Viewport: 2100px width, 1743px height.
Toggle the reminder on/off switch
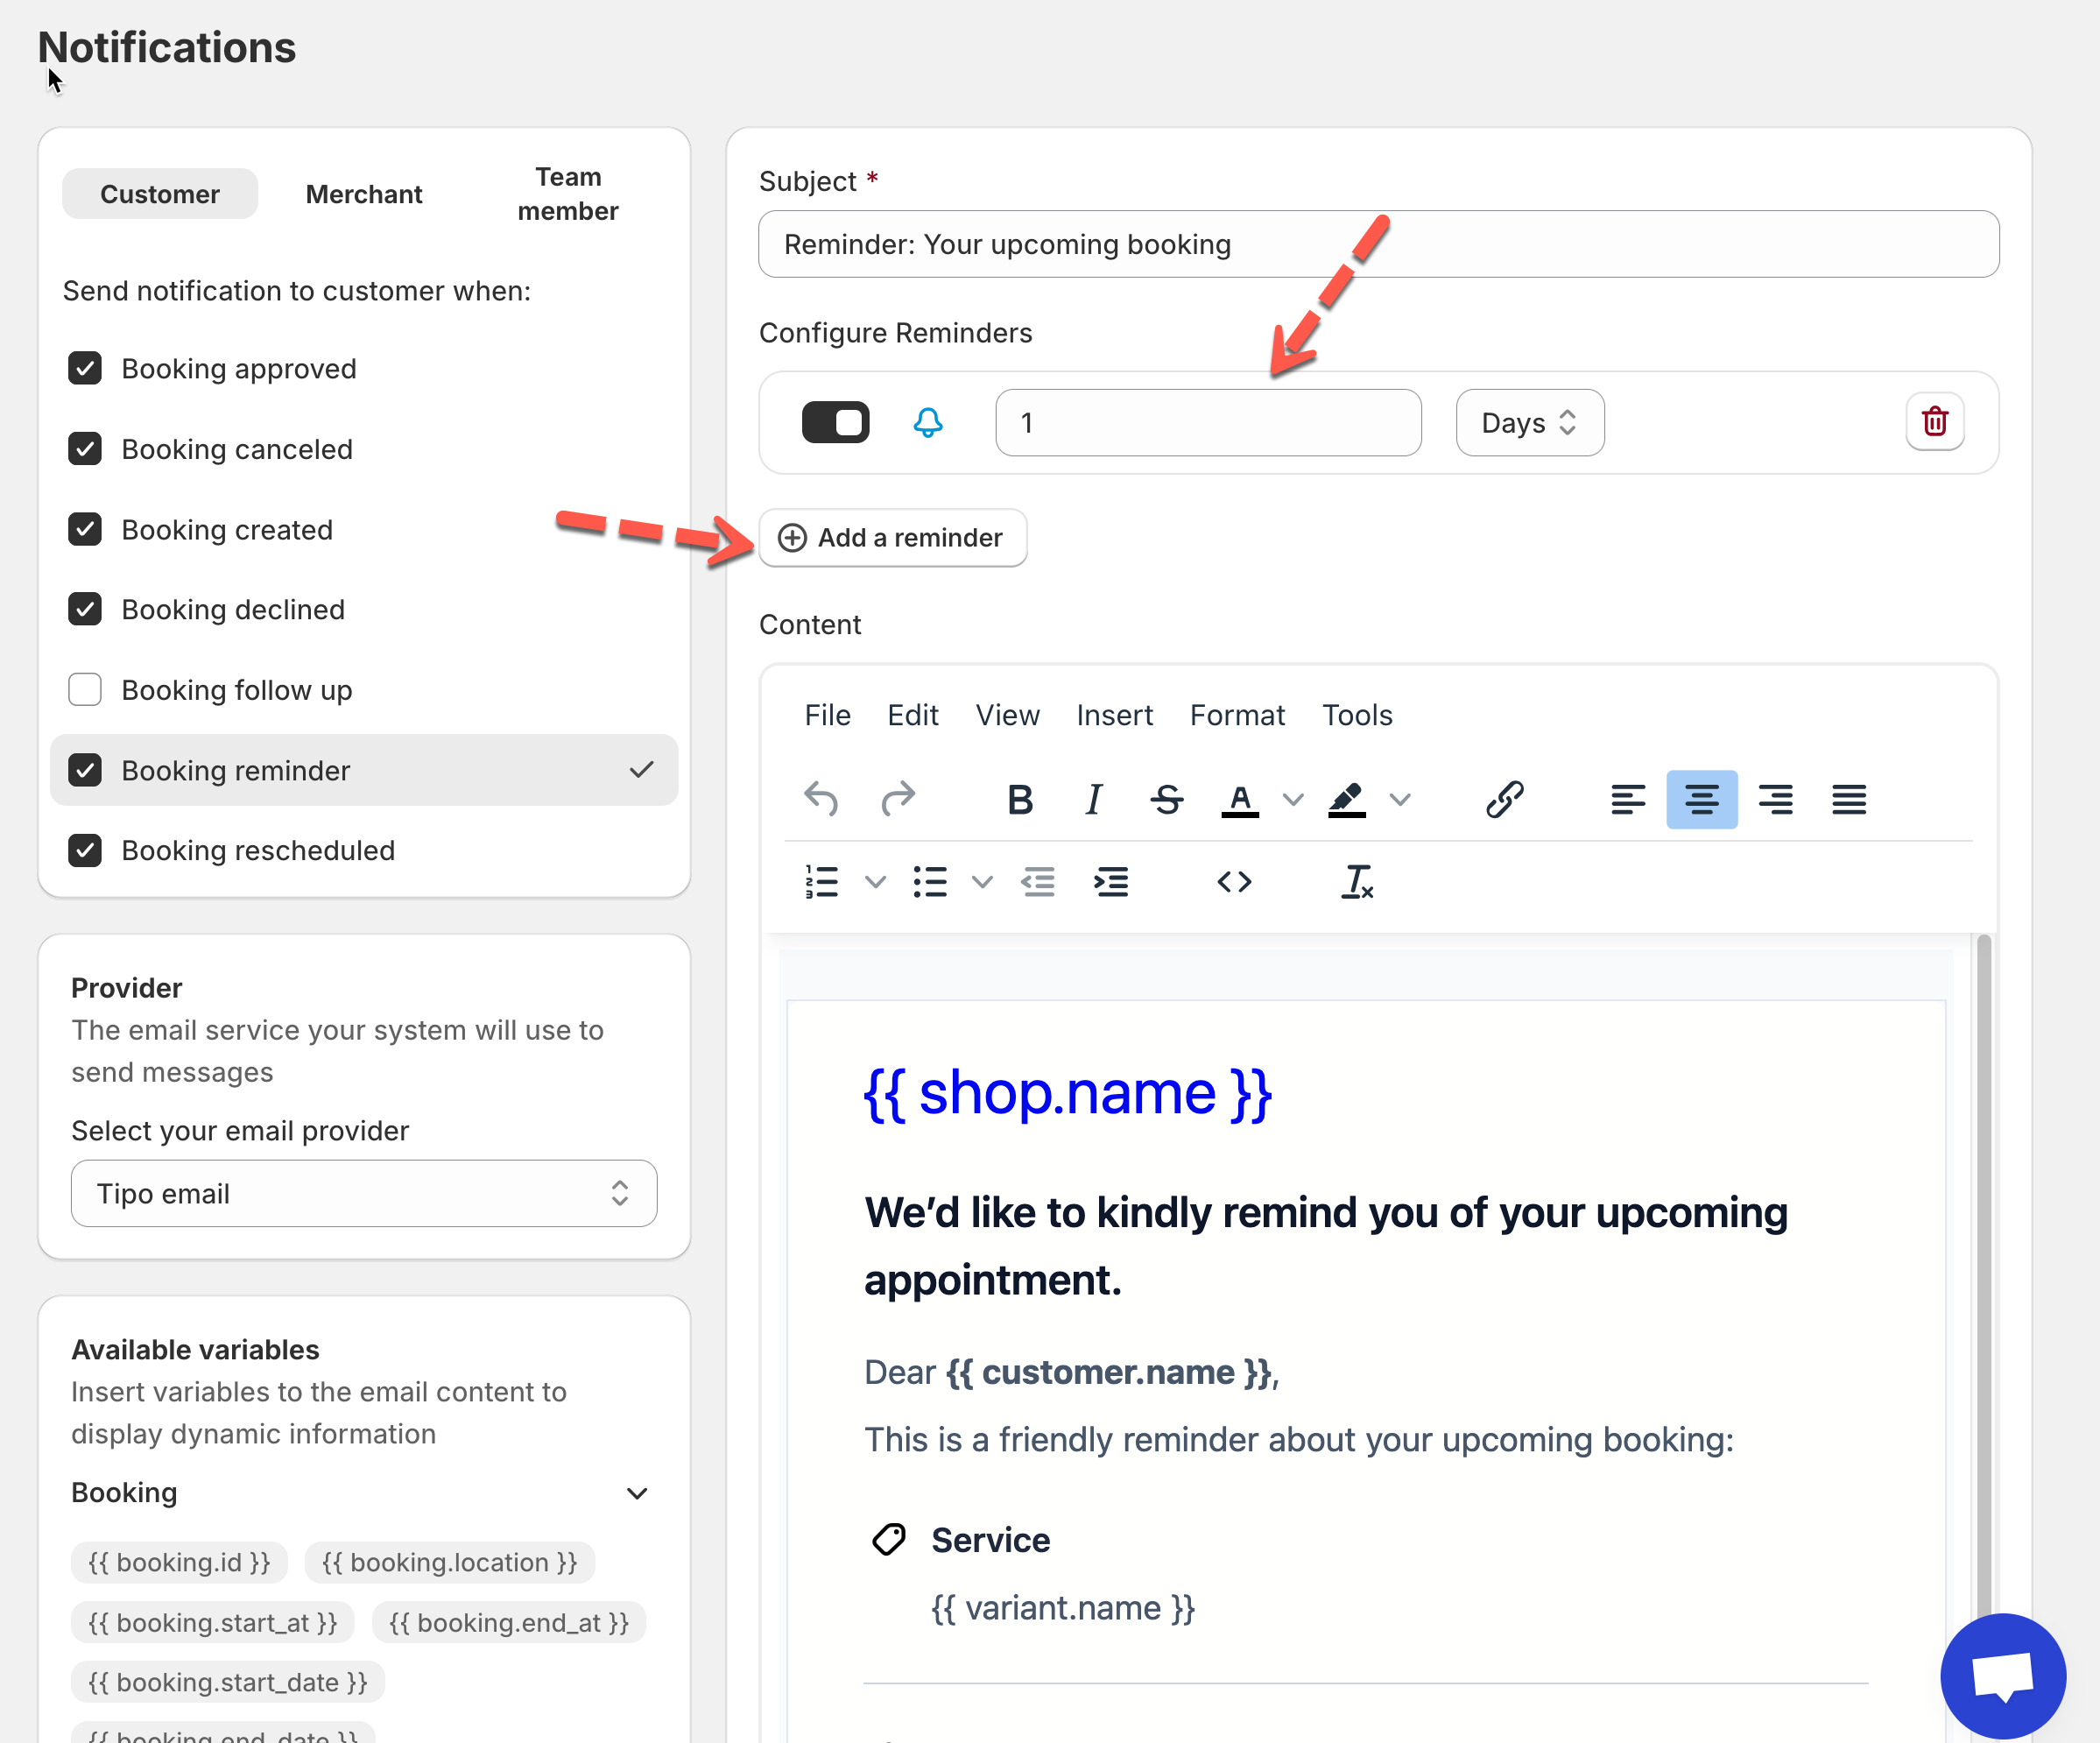[836, 422]
